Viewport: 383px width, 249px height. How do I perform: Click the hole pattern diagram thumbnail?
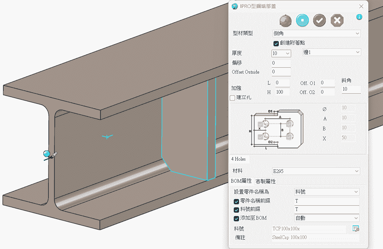(x=276, y=129)
